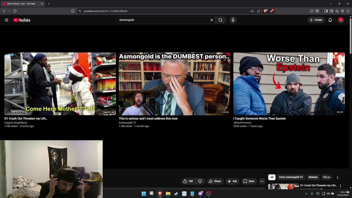Click title 'I Caught Someone Worse Than Epstein'

pos(260,119)
